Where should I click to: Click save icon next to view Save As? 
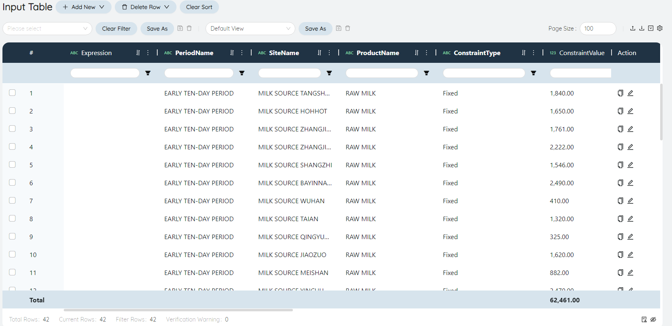[x=339, y=28]
